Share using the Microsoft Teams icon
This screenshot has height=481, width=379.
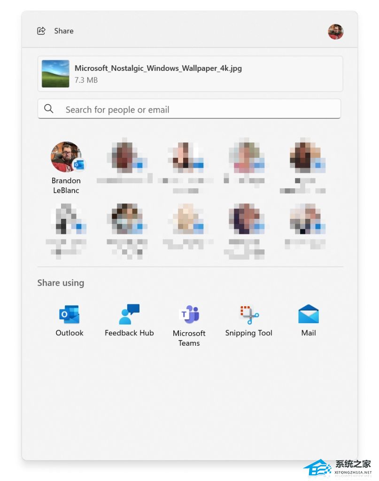click(x=189, y=314)
